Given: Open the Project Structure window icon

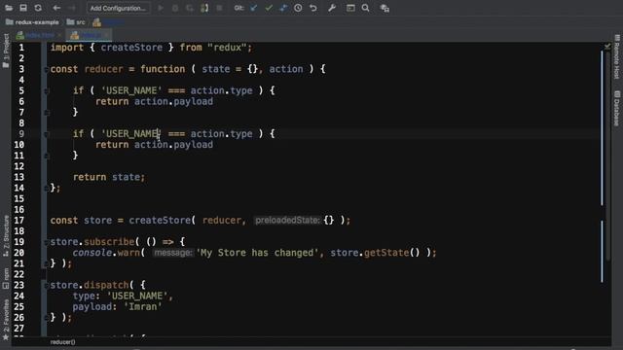Looking at the screenshot, I should pyautogui.click(x=350, y=8).
